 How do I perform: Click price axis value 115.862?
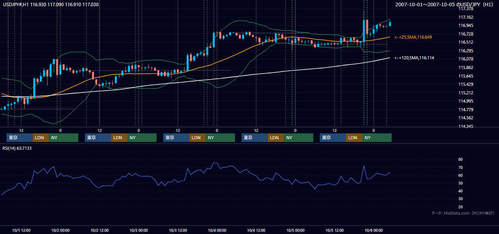465,67
